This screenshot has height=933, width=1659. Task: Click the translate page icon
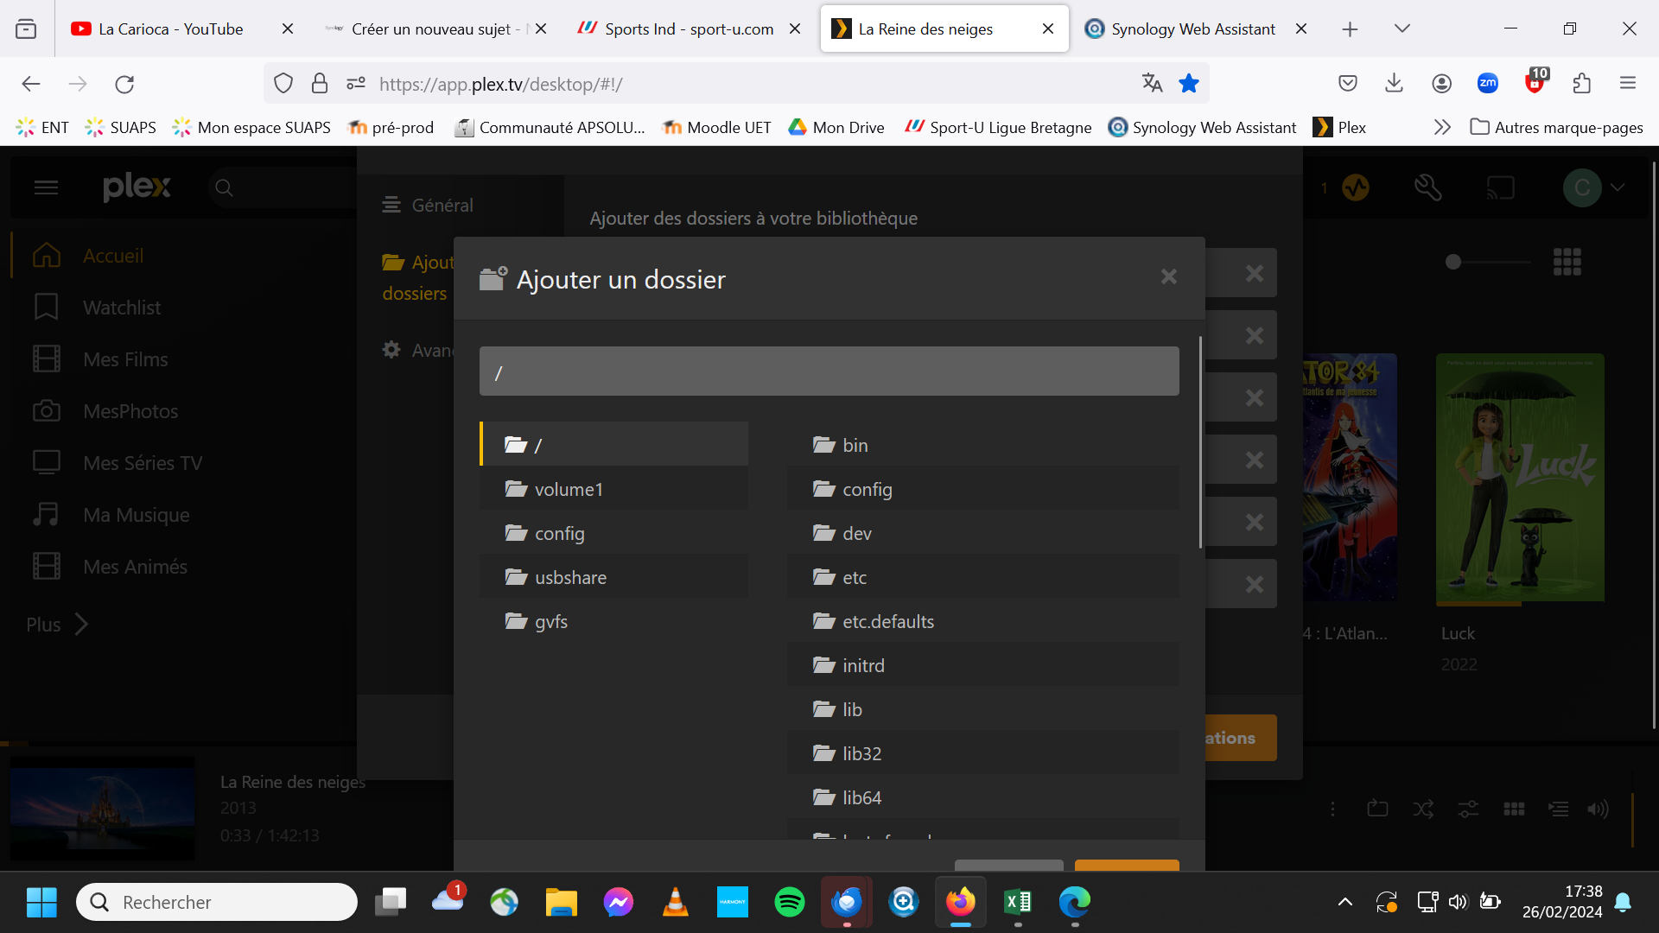click(x=1152, y=83)
